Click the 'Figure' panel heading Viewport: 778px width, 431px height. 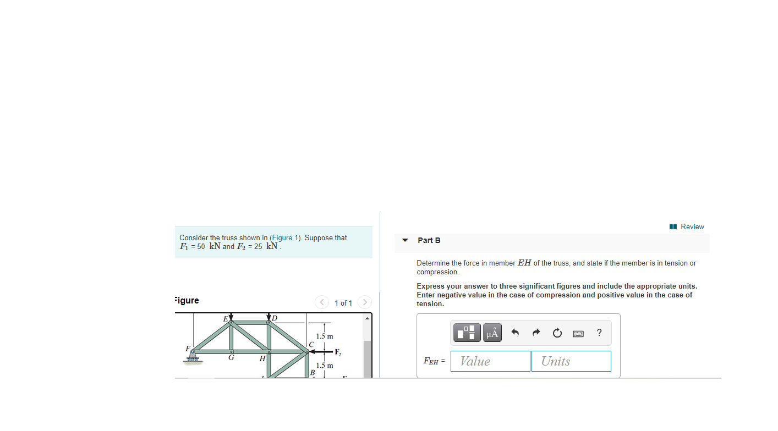click(x=187, y=300)
